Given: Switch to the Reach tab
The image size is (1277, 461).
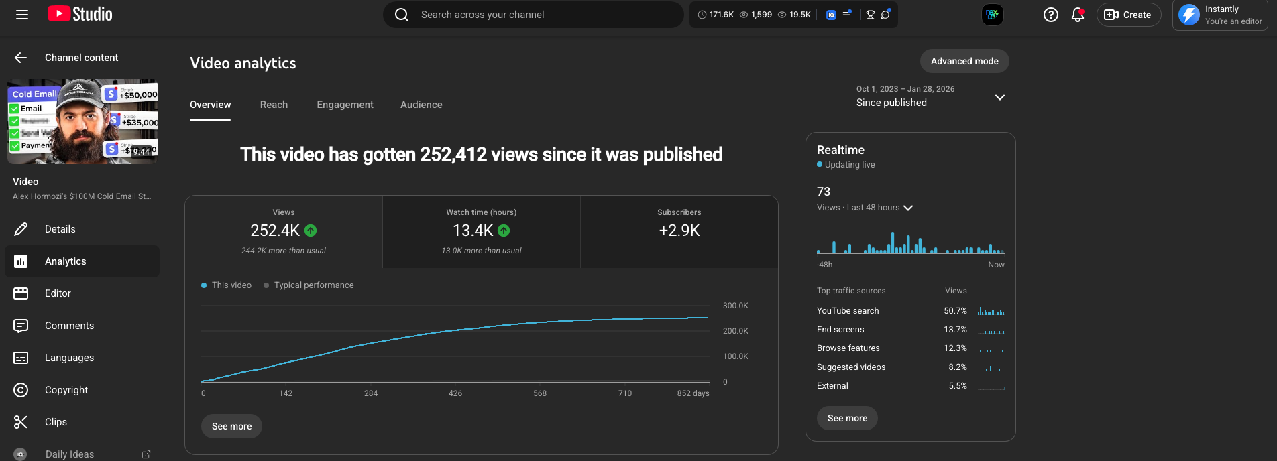Looking at the screenshot, I should [274, 105].
